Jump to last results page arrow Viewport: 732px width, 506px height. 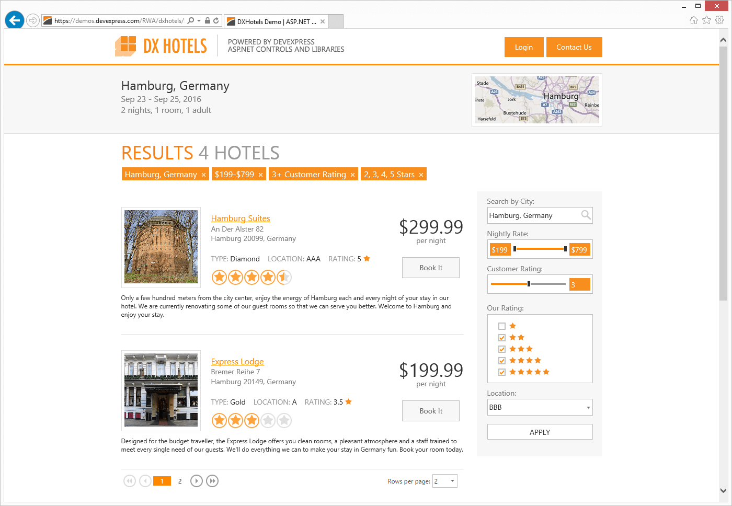[212, 481]
